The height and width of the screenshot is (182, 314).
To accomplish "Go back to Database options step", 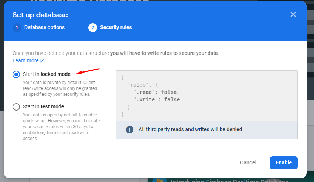I will [x=44, y=28].
